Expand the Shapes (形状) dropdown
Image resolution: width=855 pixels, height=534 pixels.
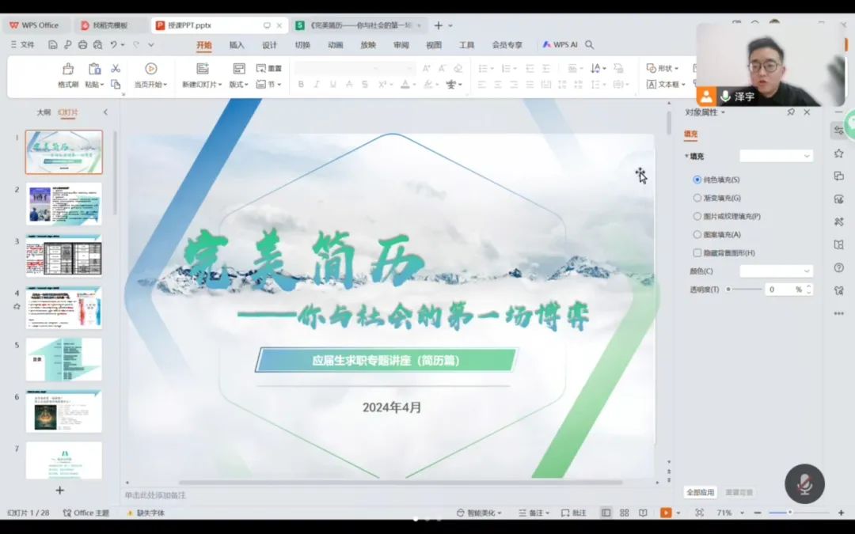tap(663, 69)
